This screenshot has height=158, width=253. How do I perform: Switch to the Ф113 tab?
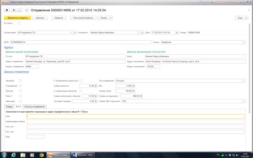pos(19,107)
